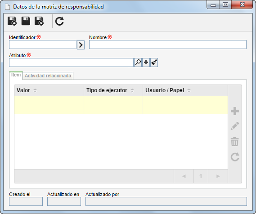
Task: Click the Actualizado en field
Action: [64, 201]
